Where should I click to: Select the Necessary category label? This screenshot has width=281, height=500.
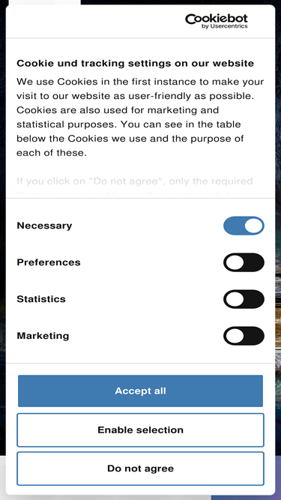click(44, 226)
